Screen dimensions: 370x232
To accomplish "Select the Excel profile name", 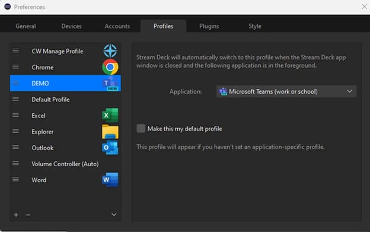I will [39, 116].
